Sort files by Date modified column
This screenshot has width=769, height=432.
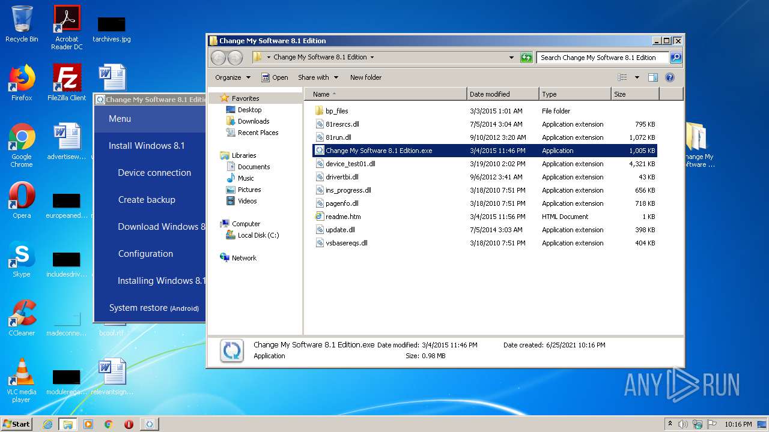click(503, 94)
